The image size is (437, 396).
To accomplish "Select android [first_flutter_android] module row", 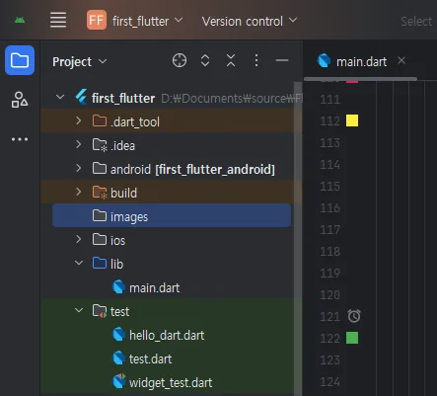I will coord(172,169).
